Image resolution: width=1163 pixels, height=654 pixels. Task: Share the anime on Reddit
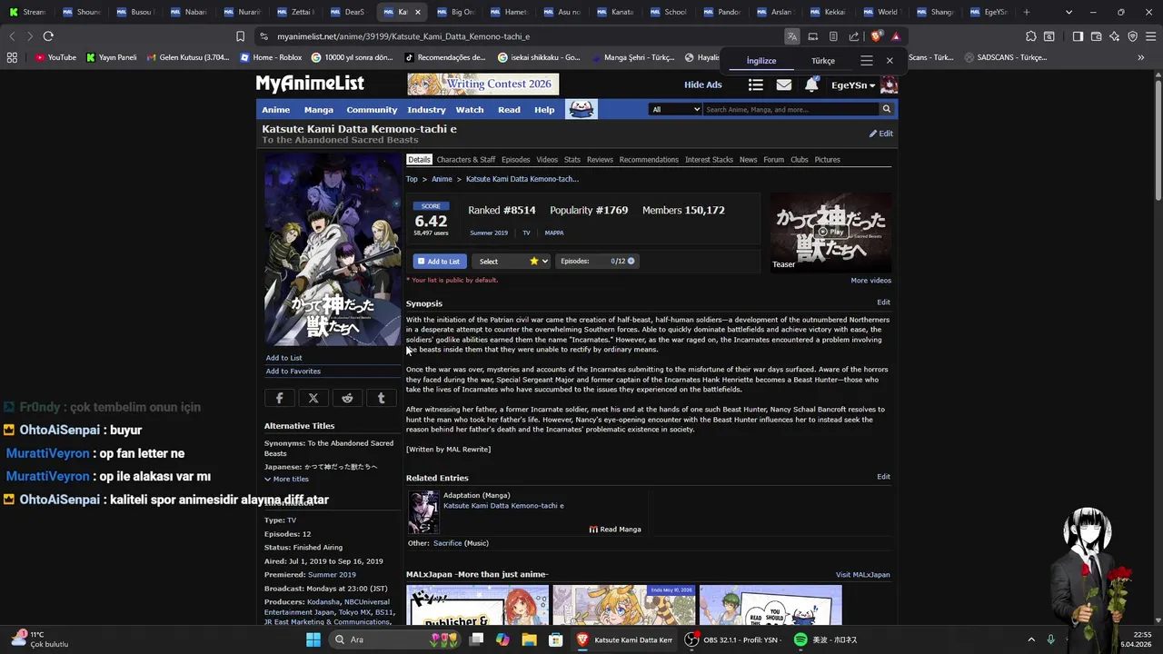click(347, 398)
